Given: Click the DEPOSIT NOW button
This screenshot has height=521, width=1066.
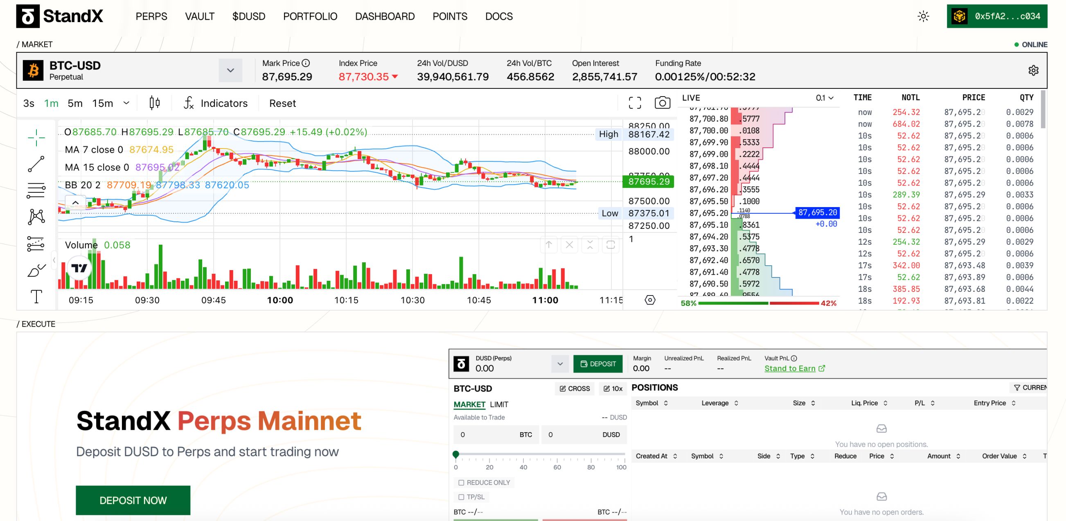Looking at the screenshot, I should pos(133,500).
